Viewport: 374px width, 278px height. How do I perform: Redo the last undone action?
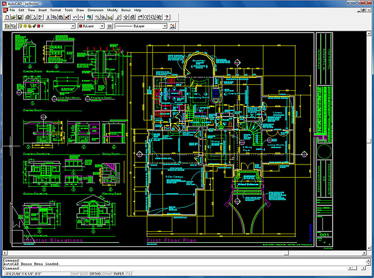click(82, 17)
